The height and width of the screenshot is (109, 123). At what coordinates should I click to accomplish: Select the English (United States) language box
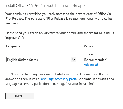(x=41, y=60)
